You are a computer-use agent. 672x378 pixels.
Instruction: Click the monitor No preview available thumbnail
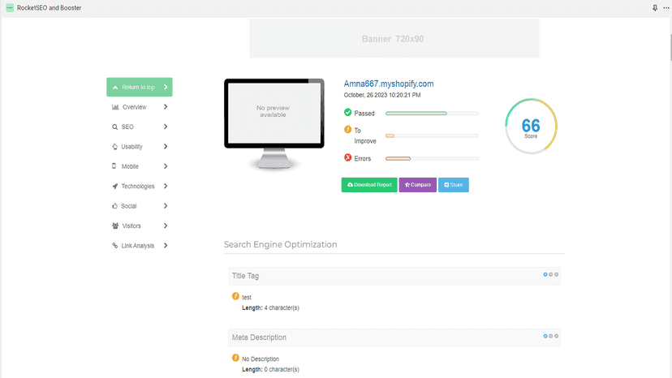(x=274, y=124)
